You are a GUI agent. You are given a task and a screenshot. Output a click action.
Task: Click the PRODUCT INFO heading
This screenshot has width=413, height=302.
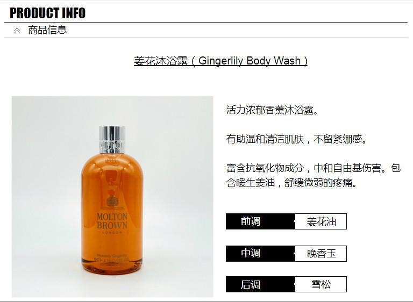point(48,13)
